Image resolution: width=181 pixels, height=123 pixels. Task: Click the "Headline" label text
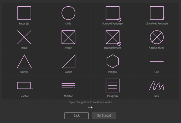24,96
